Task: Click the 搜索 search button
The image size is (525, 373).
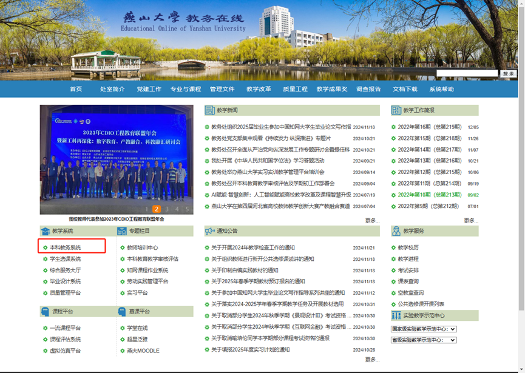Action: coord(508,73)
